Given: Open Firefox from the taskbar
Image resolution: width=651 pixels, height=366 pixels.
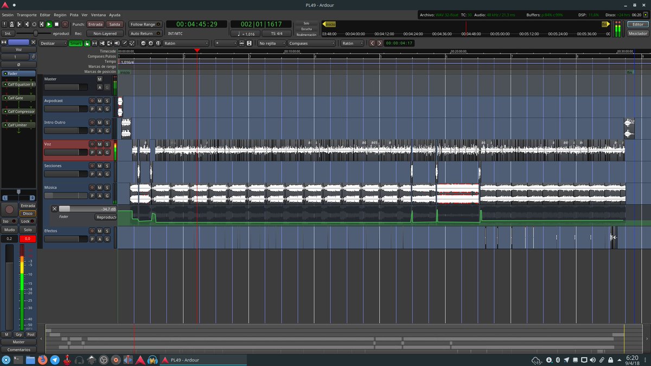Looking at the screenshot, I should [x=43, y=360].
